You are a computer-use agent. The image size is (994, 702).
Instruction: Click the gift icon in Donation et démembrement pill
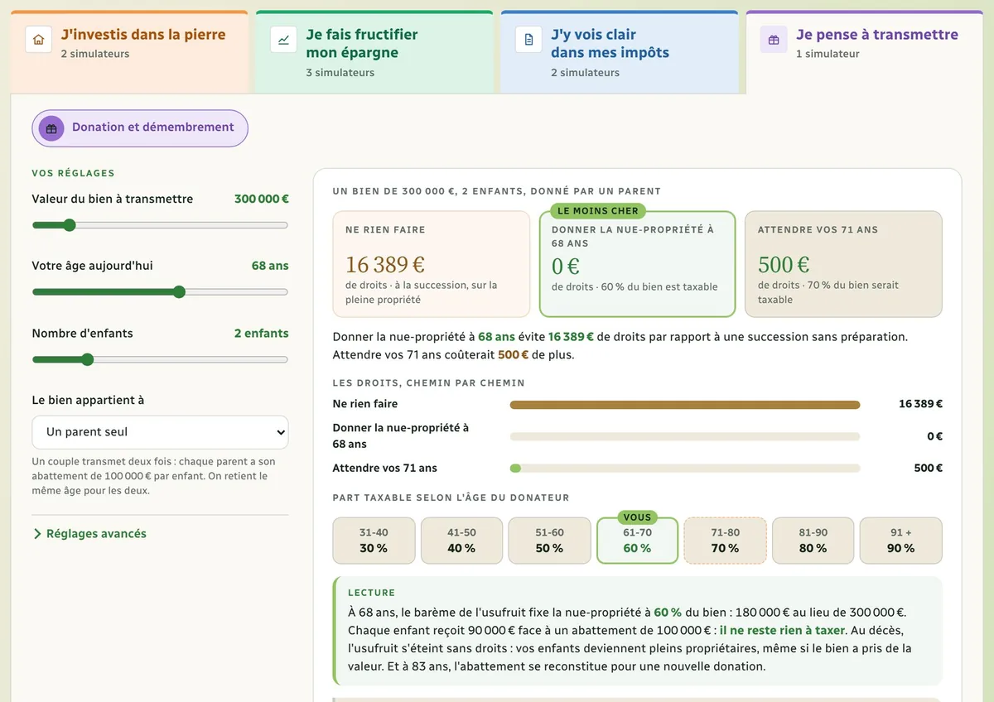51,128
